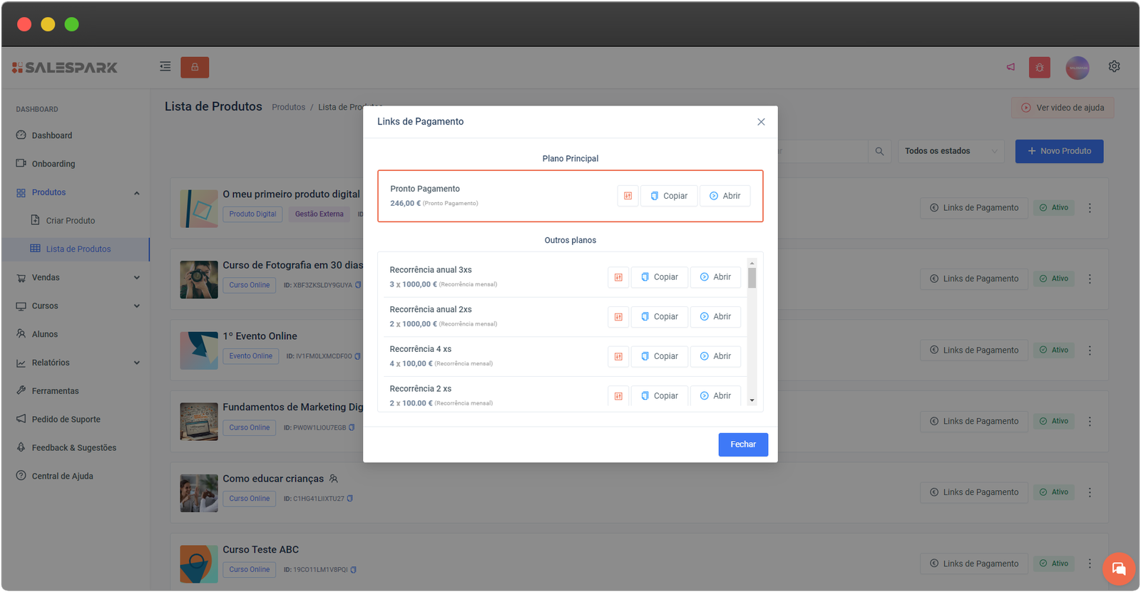Expand the Relatórios sidebar section
Screen dimensions: 1141x592
(x=78, y=363)
